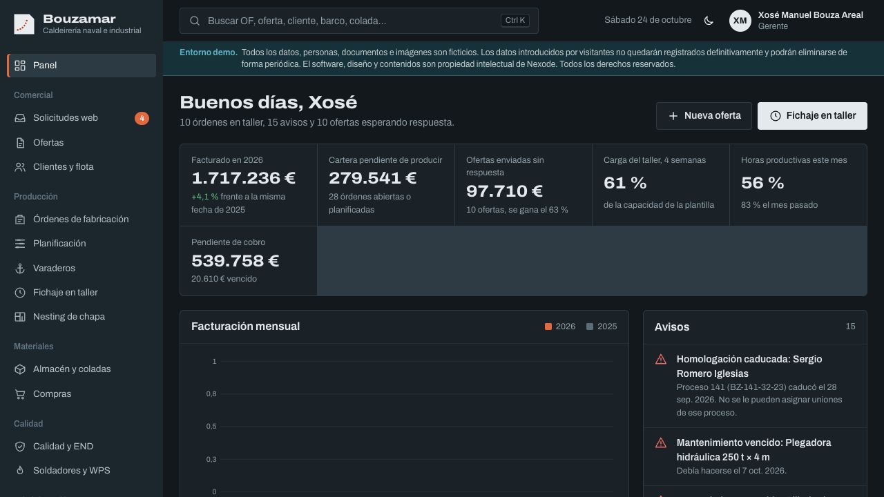This screenshot has width=884, height=497.
Task: Click the clock icon beside Fichaje en taller in sidebar
Action: pos(20,293)
